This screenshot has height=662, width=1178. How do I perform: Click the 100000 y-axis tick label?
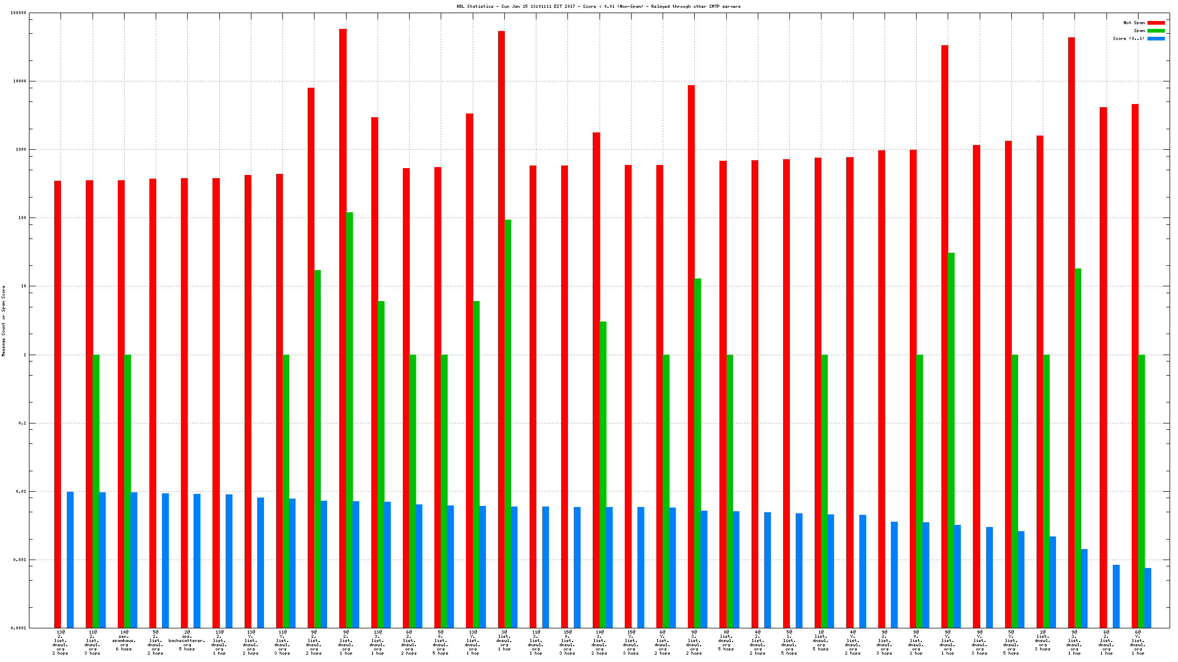pyautogui.click(x=18, y=13)
